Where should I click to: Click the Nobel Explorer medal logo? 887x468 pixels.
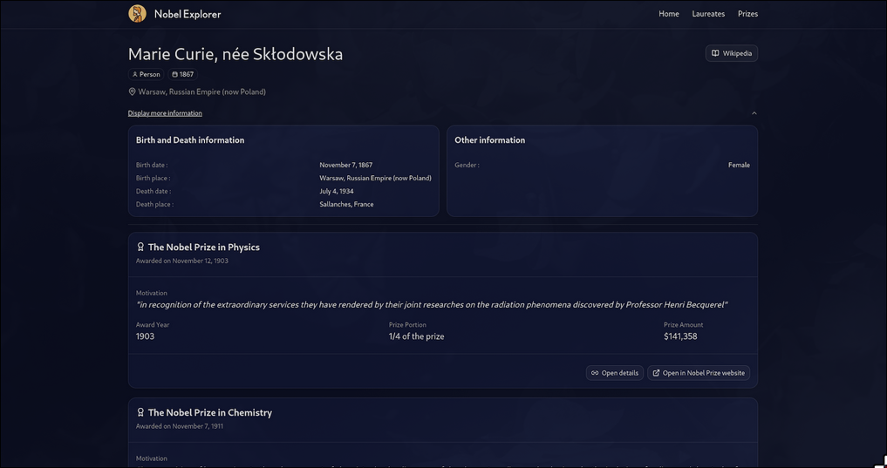(137, 13)
